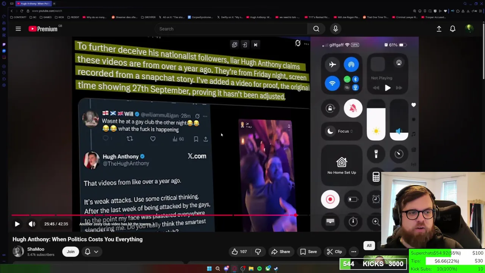Screen dimensions: 485x273
Task: Go back with the browser back arrow
Action: [11, 11]
